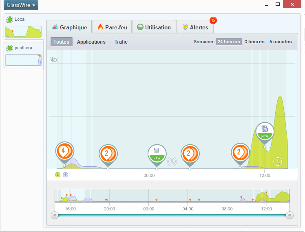Click the Local green status icon

pyautogui.click(x=10, y=20)
